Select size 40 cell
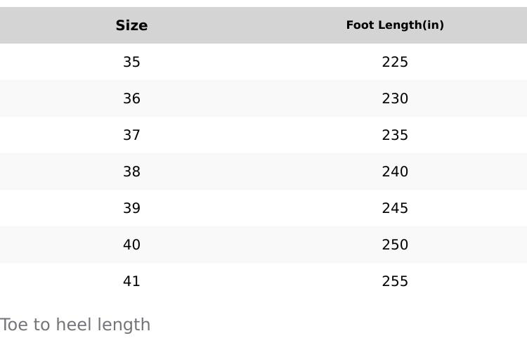This screenshot has height=350, width=527. 131,245
